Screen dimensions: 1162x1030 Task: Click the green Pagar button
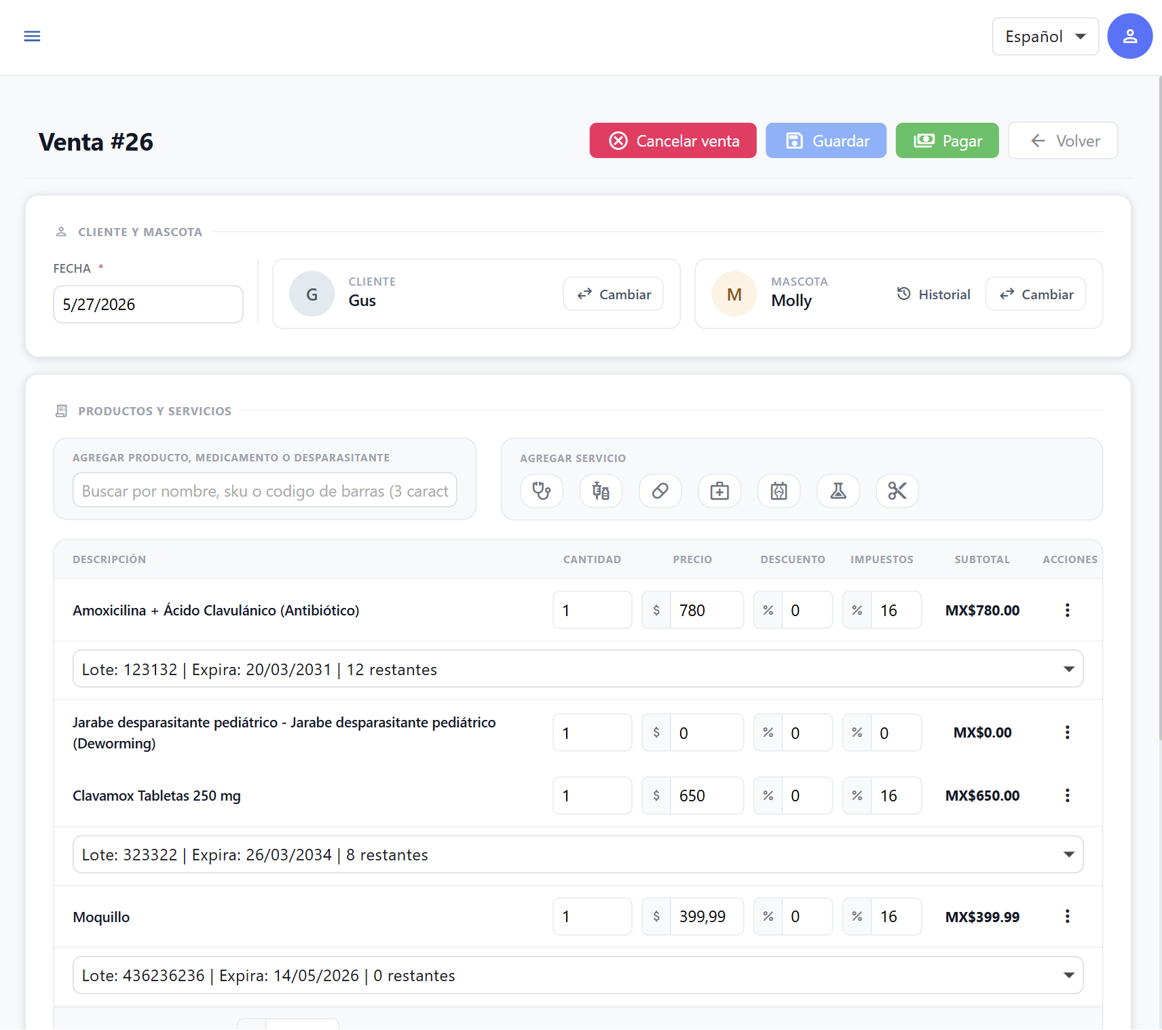[947, 140]
